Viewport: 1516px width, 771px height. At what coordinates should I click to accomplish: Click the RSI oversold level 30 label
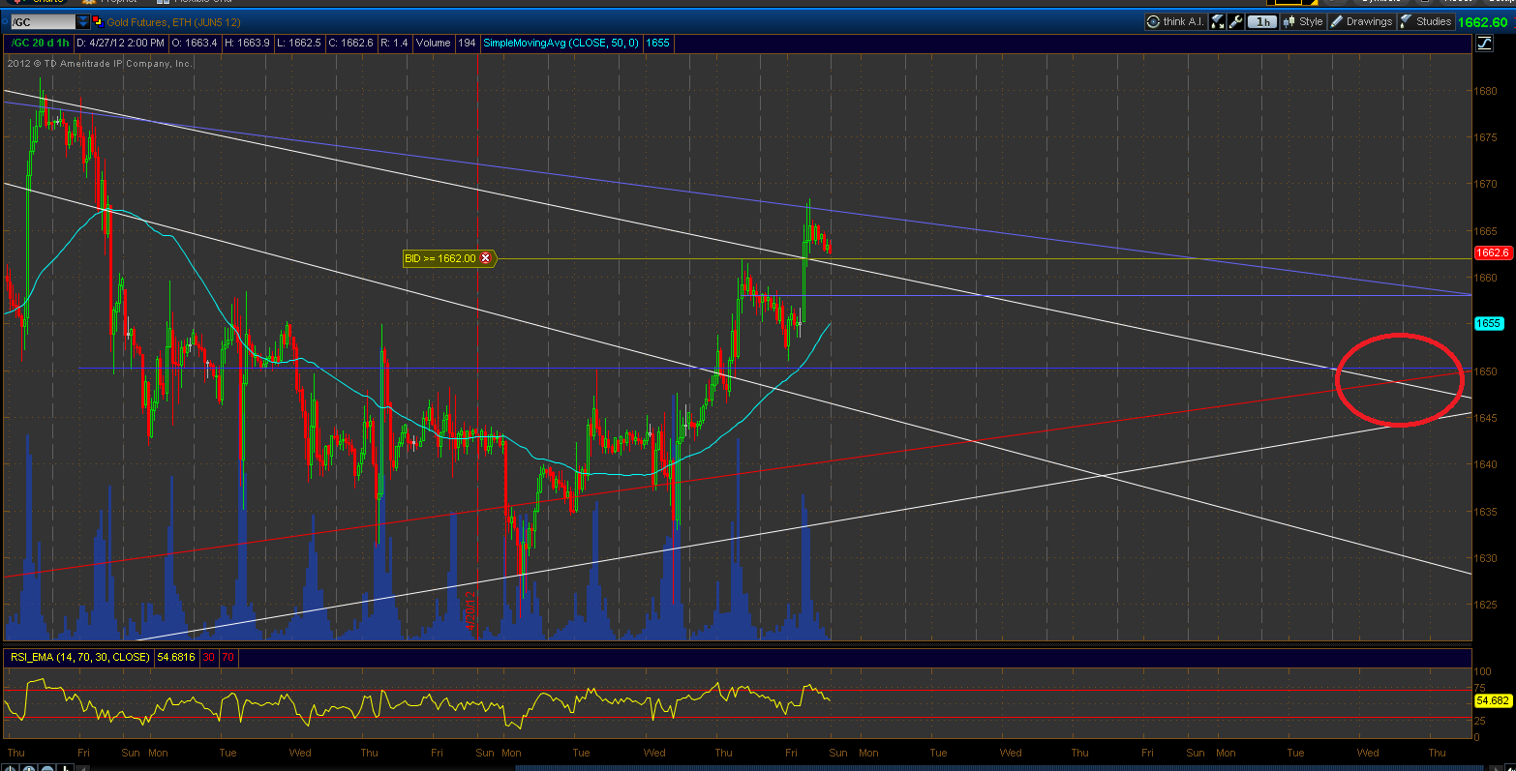click(x=208, y=657)
